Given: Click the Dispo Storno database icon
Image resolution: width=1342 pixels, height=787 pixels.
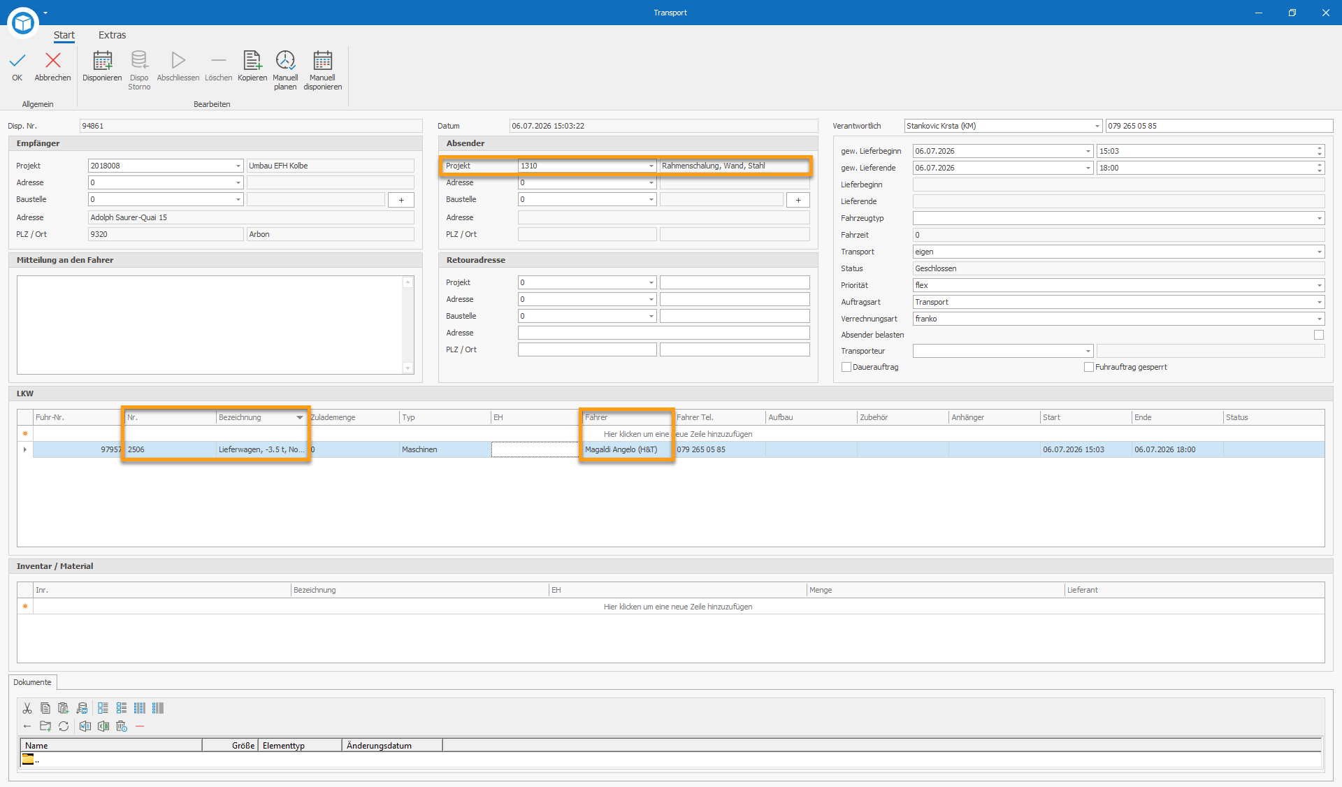Looking at the screenshot, I should point(139,61).
